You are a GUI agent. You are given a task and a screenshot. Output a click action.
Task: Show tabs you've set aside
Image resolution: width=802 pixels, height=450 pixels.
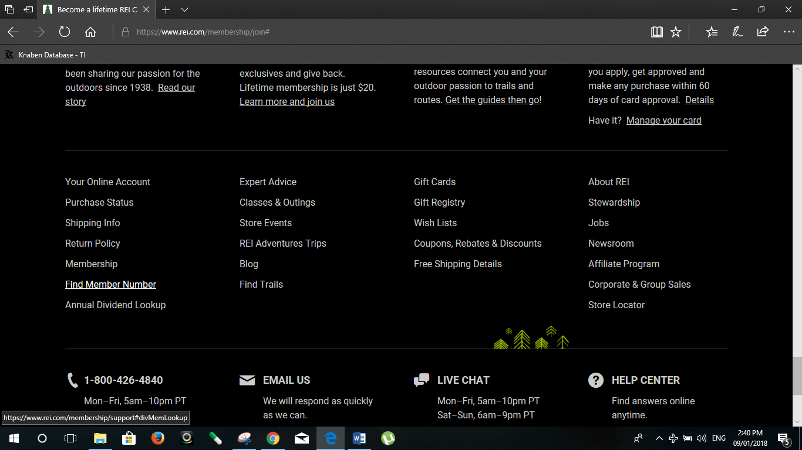(x=9, y=9)
